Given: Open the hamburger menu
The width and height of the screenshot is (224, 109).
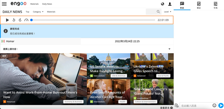Looking at the screenshot, I should click(4, 4).
